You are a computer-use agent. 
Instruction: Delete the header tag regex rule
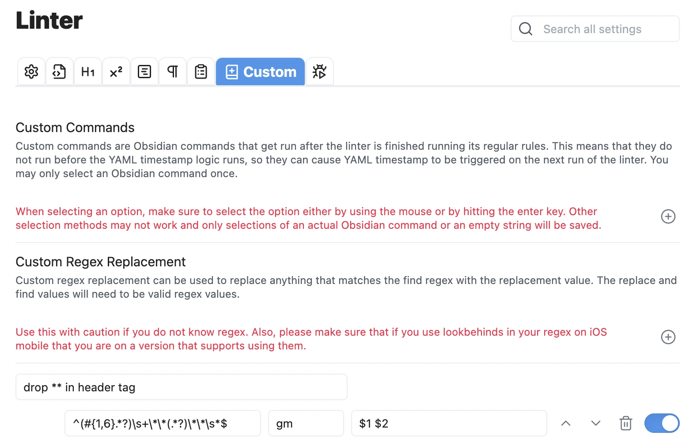(625, 423)
